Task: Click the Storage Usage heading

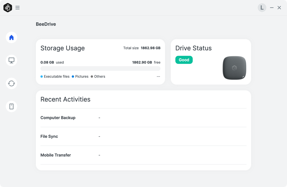Action: pyautogui.click(x=63, y=48)
